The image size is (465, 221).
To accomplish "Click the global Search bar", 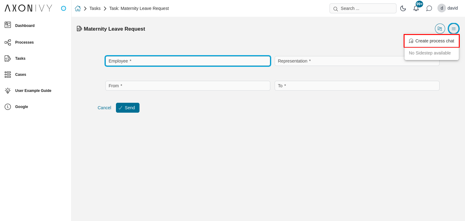I will point(363,8).
